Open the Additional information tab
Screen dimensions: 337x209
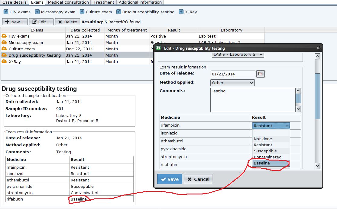pyautogui.click(x=140, y=2)
